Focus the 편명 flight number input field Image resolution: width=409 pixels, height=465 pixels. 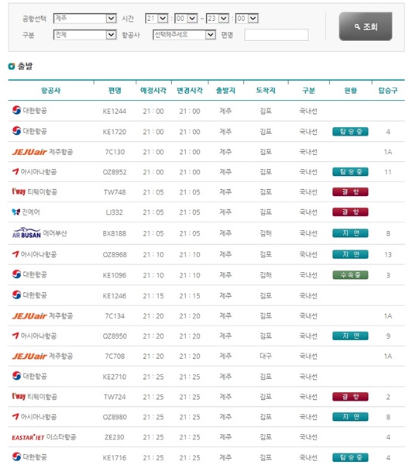[277, 35]
